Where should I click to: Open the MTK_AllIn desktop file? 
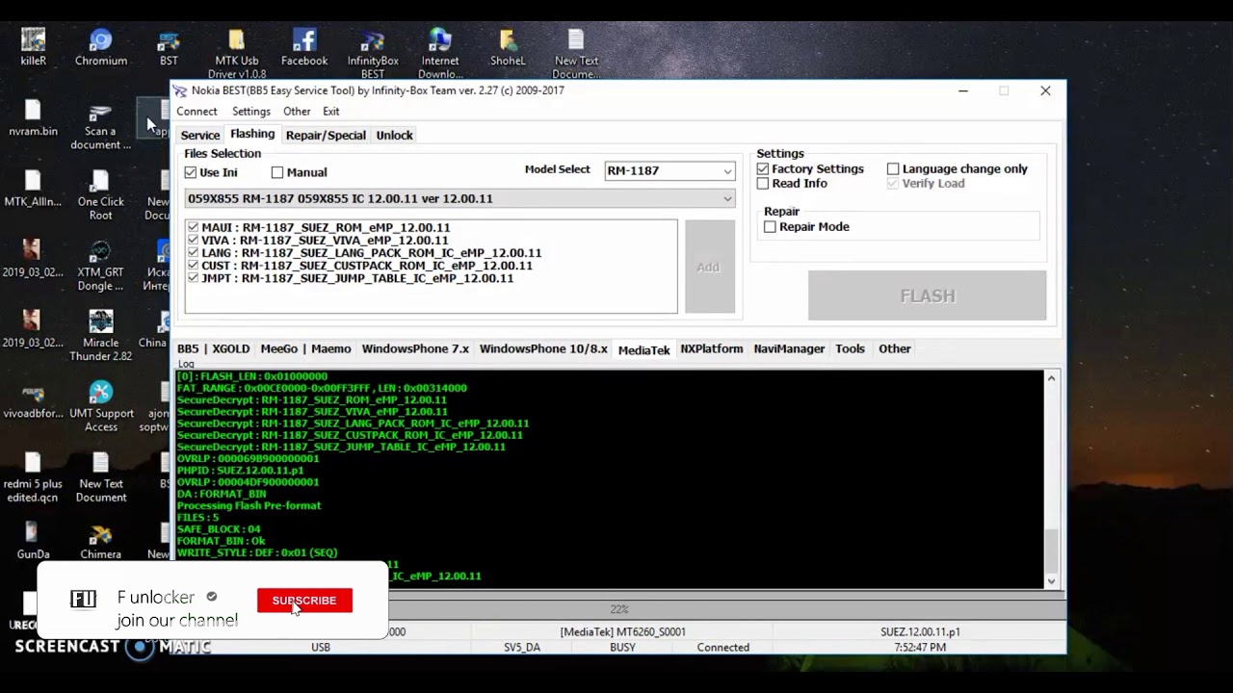click(34, 189)
